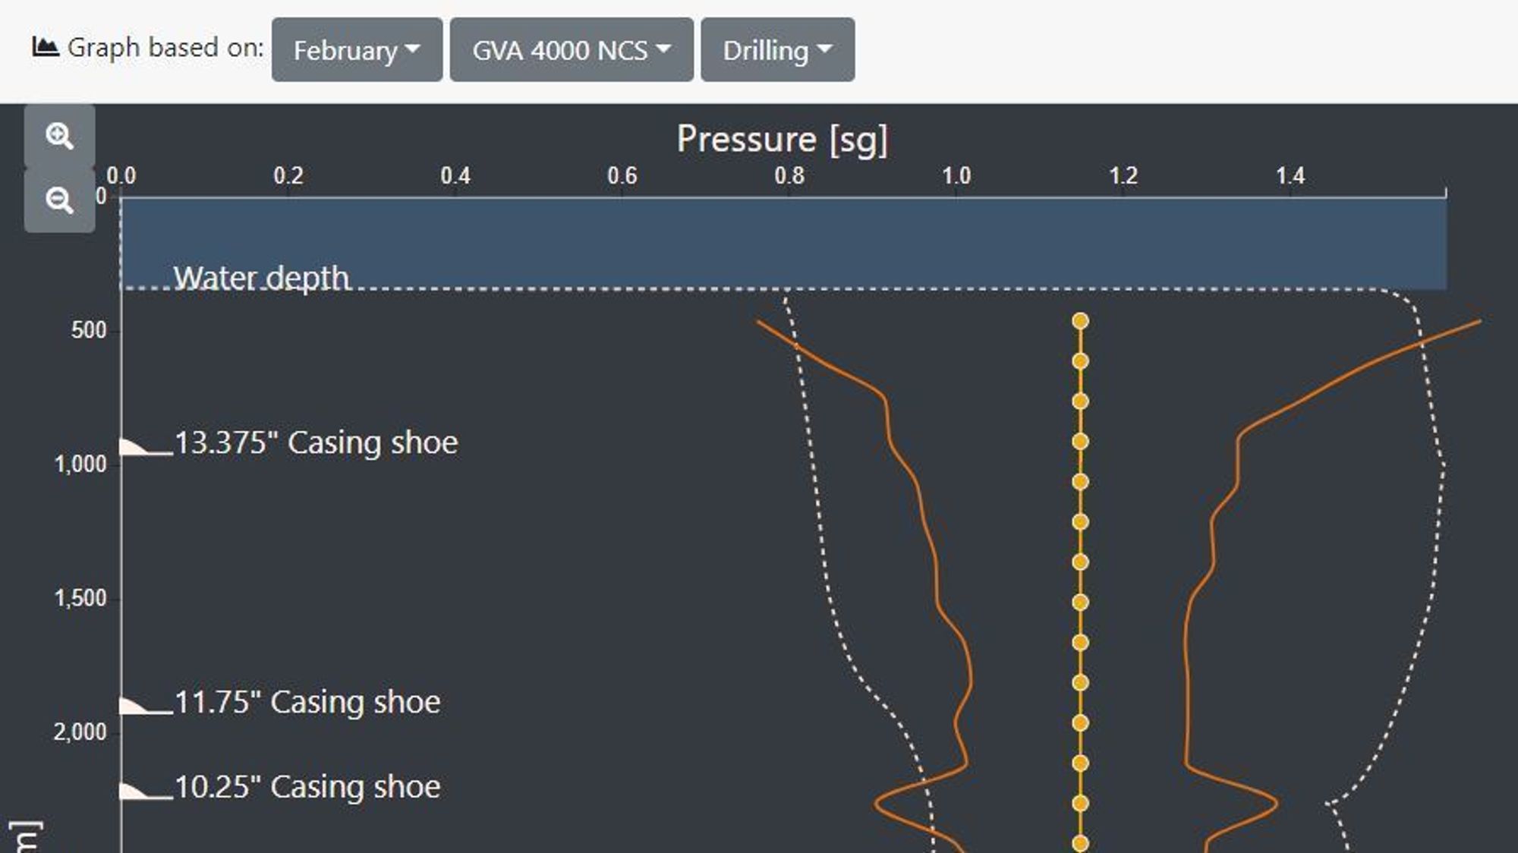Click the blue water column area
This screenshot has height=853, width=1518.
coord(784,244)
